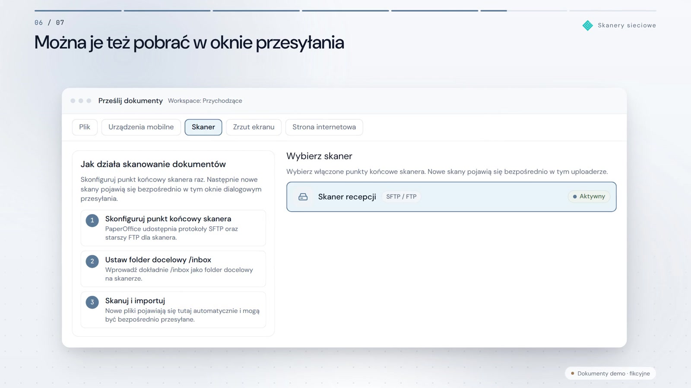Click the text 'PaperOffice udostępnia protokoły SFTP'
691x388 pixels.
tap(164, 229)
